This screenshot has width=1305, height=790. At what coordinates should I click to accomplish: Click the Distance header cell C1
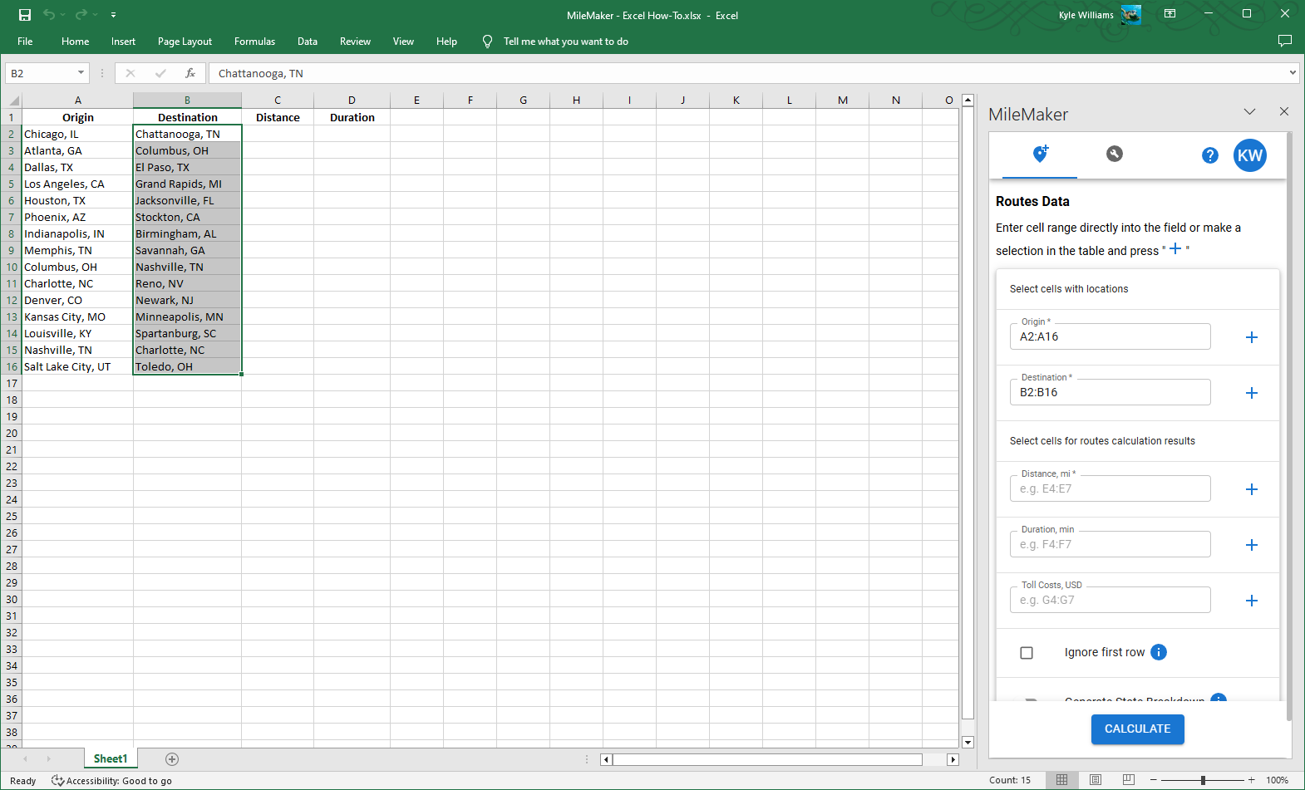(x=278, y=117)
